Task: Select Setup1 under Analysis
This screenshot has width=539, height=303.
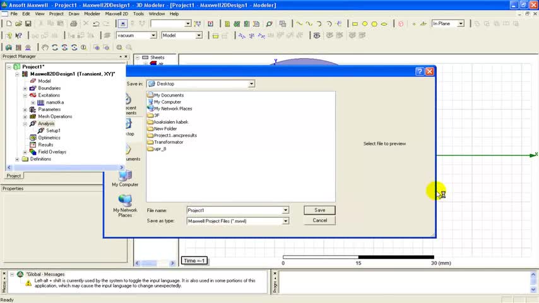Action: click(x=53, y=131)
